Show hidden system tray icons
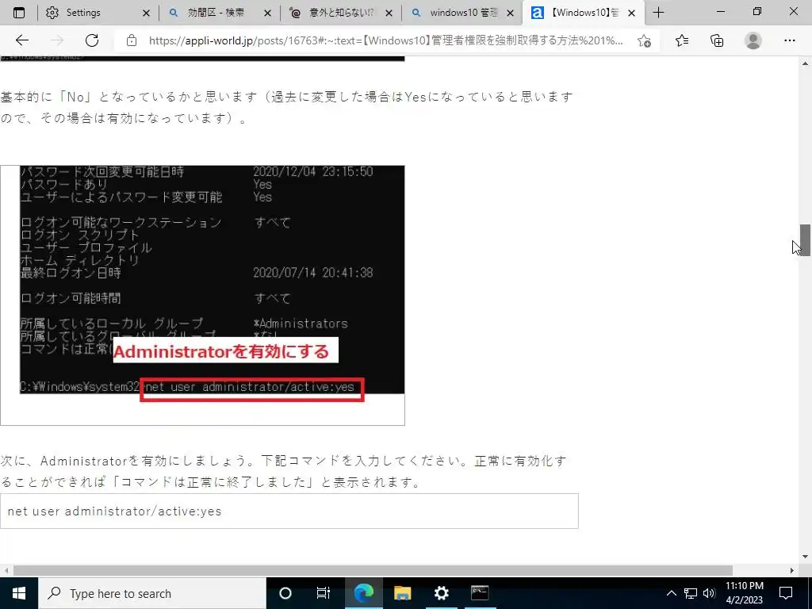Viewport: 812px width, 609px height. [671, 593]
